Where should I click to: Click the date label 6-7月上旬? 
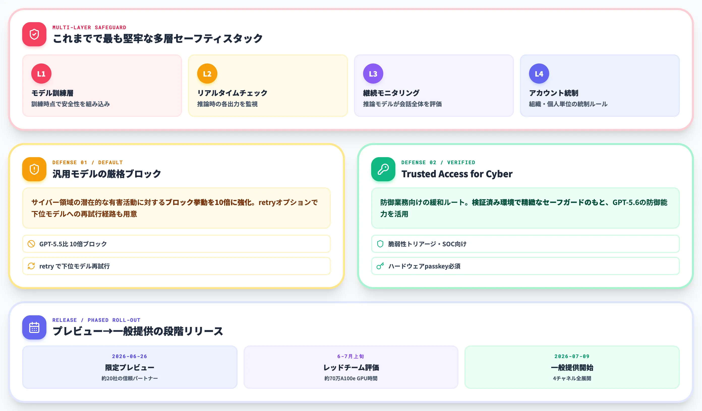tap(351, 356)
